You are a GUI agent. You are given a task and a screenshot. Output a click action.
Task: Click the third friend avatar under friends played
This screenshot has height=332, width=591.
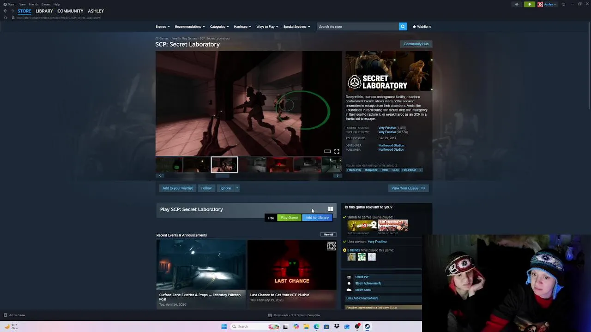372,257
